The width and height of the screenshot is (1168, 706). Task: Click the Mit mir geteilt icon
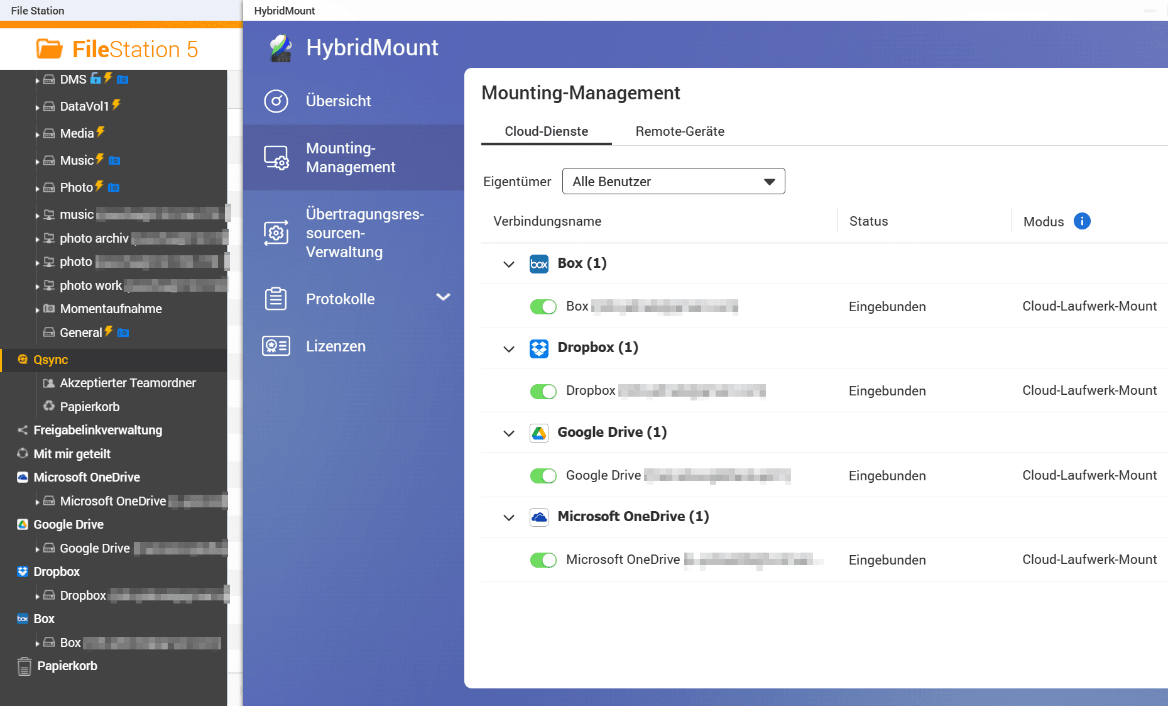tap(23, 453)
